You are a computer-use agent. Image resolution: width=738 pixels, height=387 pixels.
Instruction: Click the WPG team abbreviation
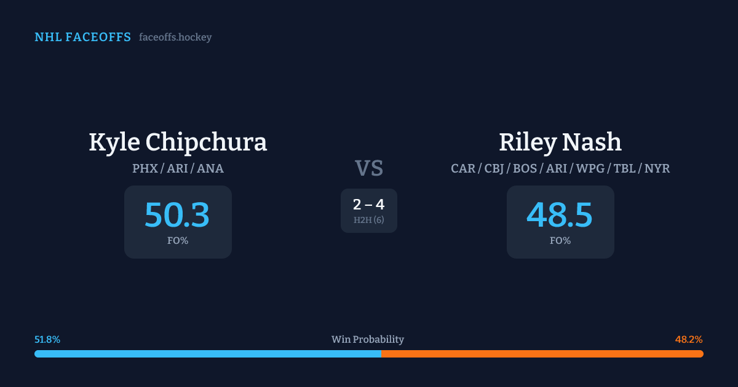(x=590, y=168)
